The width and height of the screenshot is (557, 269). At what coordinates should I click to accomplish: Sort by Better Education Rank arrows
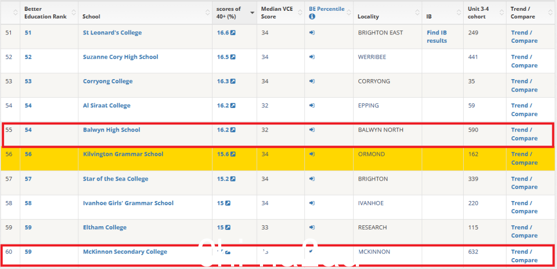(x=74, y=12)
